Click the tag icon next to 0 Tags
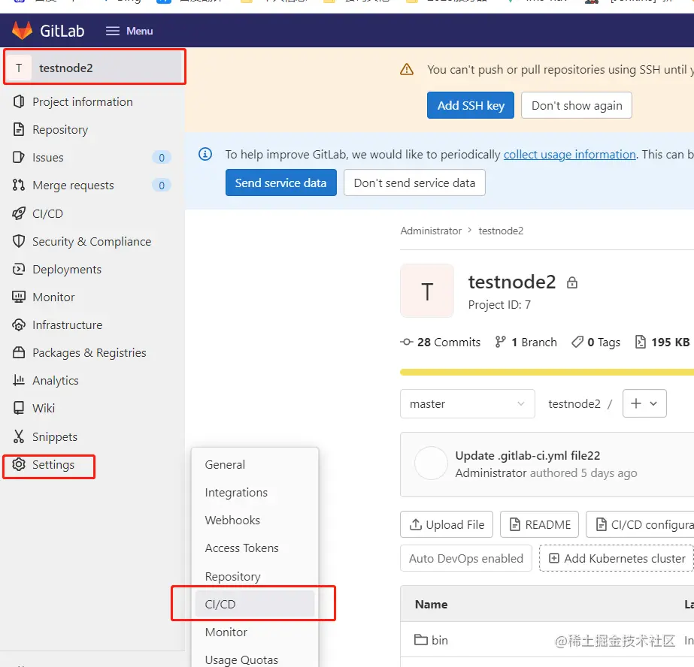This screenshot has height=667, width=694. point(577,342)
